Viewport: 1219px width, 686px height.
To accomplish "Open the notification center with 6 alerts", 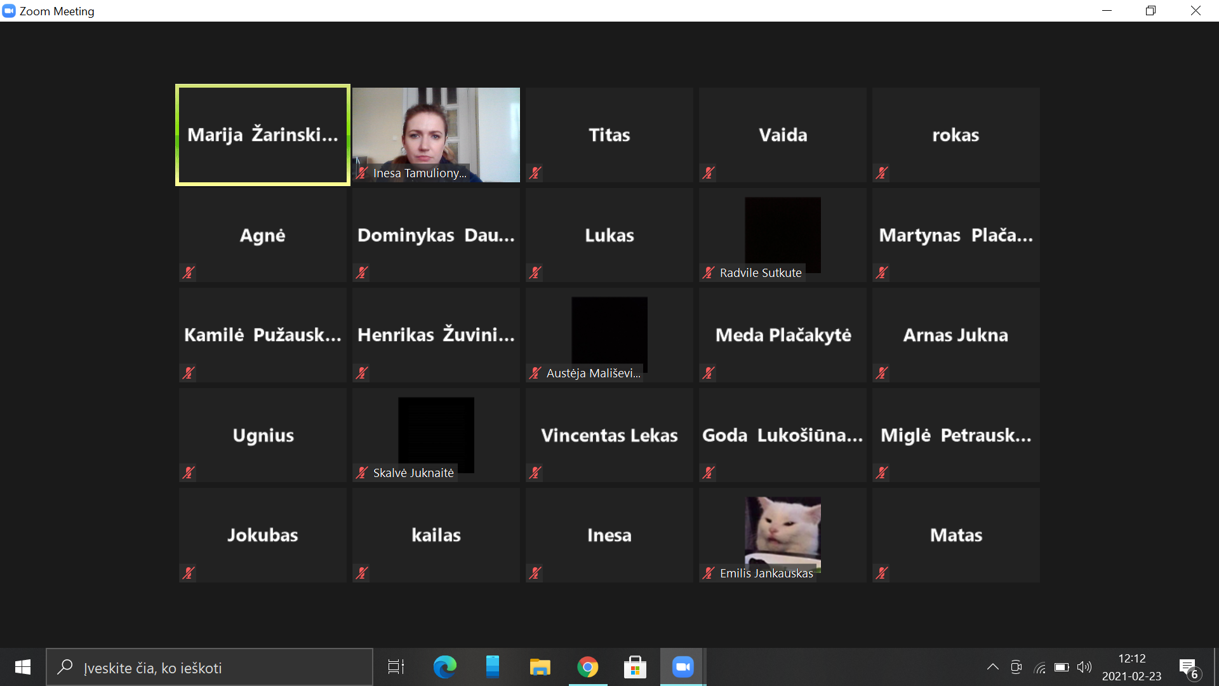I will (1189, 668).
